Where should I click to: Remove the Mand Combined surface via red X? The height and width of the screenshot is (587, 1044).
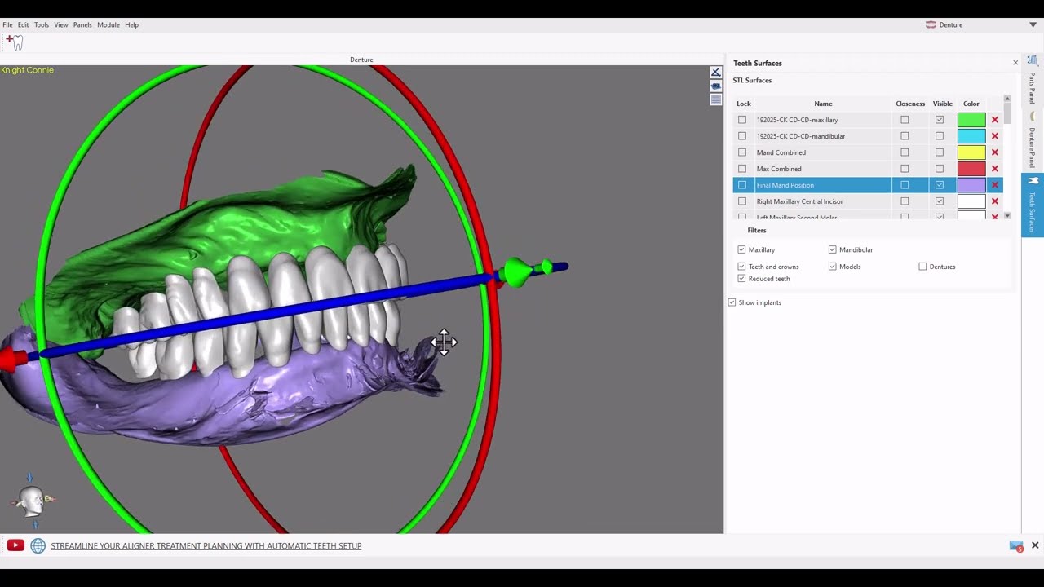tap(994, 152)
